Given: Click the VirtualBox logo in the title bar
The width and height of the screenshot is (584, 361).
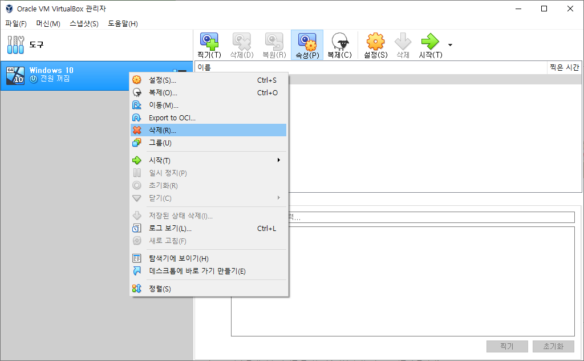Looking at the screenshot, I should 9,9.
